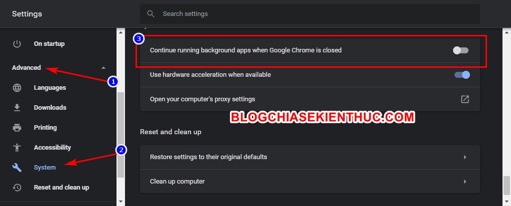The image size is (511, 206).
Task: Open the Reset and clean up sidebar item
Action: [61, 188]
